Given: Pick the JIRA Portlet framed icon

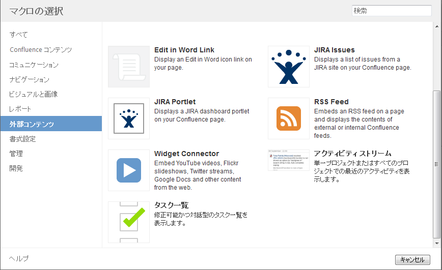Looking at the screenshot, I should [x=129, y=118].
